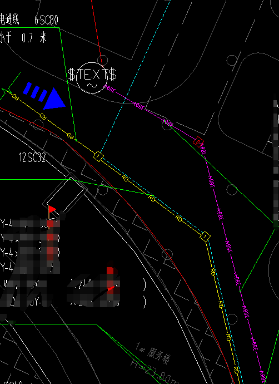
Task: Select the red flag marker
Action: tap(52, 210)
